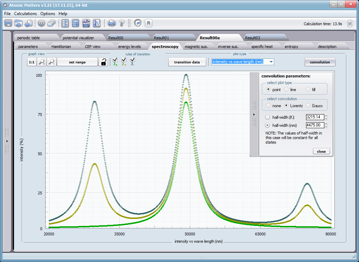Open the settings gear toolbar icon
359x262 pixels.
pos(42,23)
